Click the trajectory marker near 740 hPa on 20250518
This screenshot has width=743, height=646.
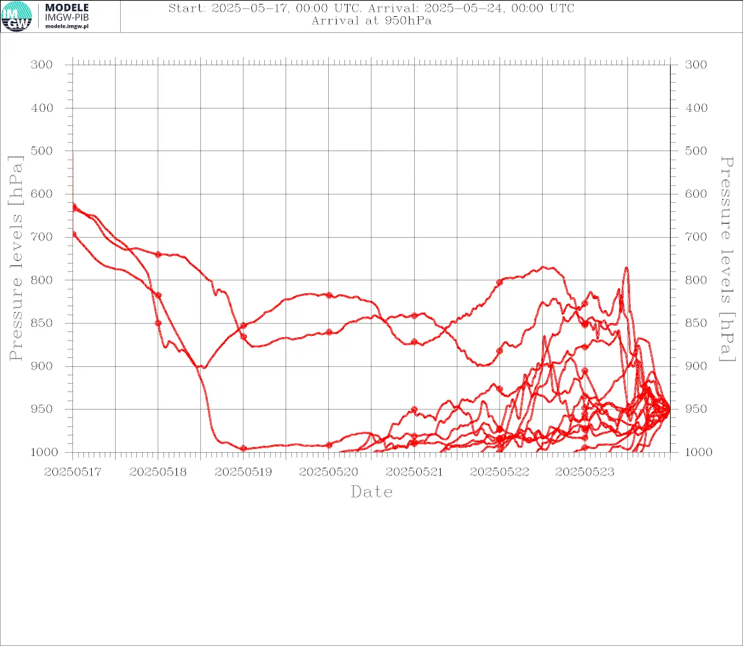point(158,255)
